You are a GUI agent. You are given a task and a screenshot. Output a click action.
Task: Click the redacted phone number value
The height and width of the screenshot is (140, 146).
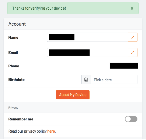coord(124,66)
